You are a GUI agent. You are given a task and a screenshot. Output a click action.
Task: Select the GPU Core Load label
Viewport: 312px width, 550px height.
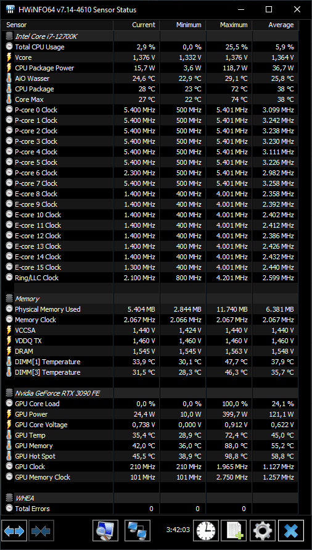pos(37,404)
